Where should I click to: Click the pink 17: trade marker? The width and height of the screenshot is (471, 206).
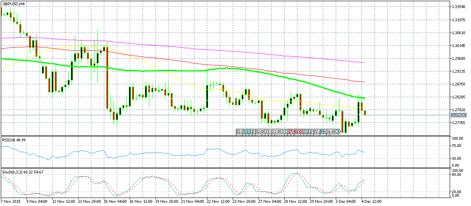[x=291, y=131]
